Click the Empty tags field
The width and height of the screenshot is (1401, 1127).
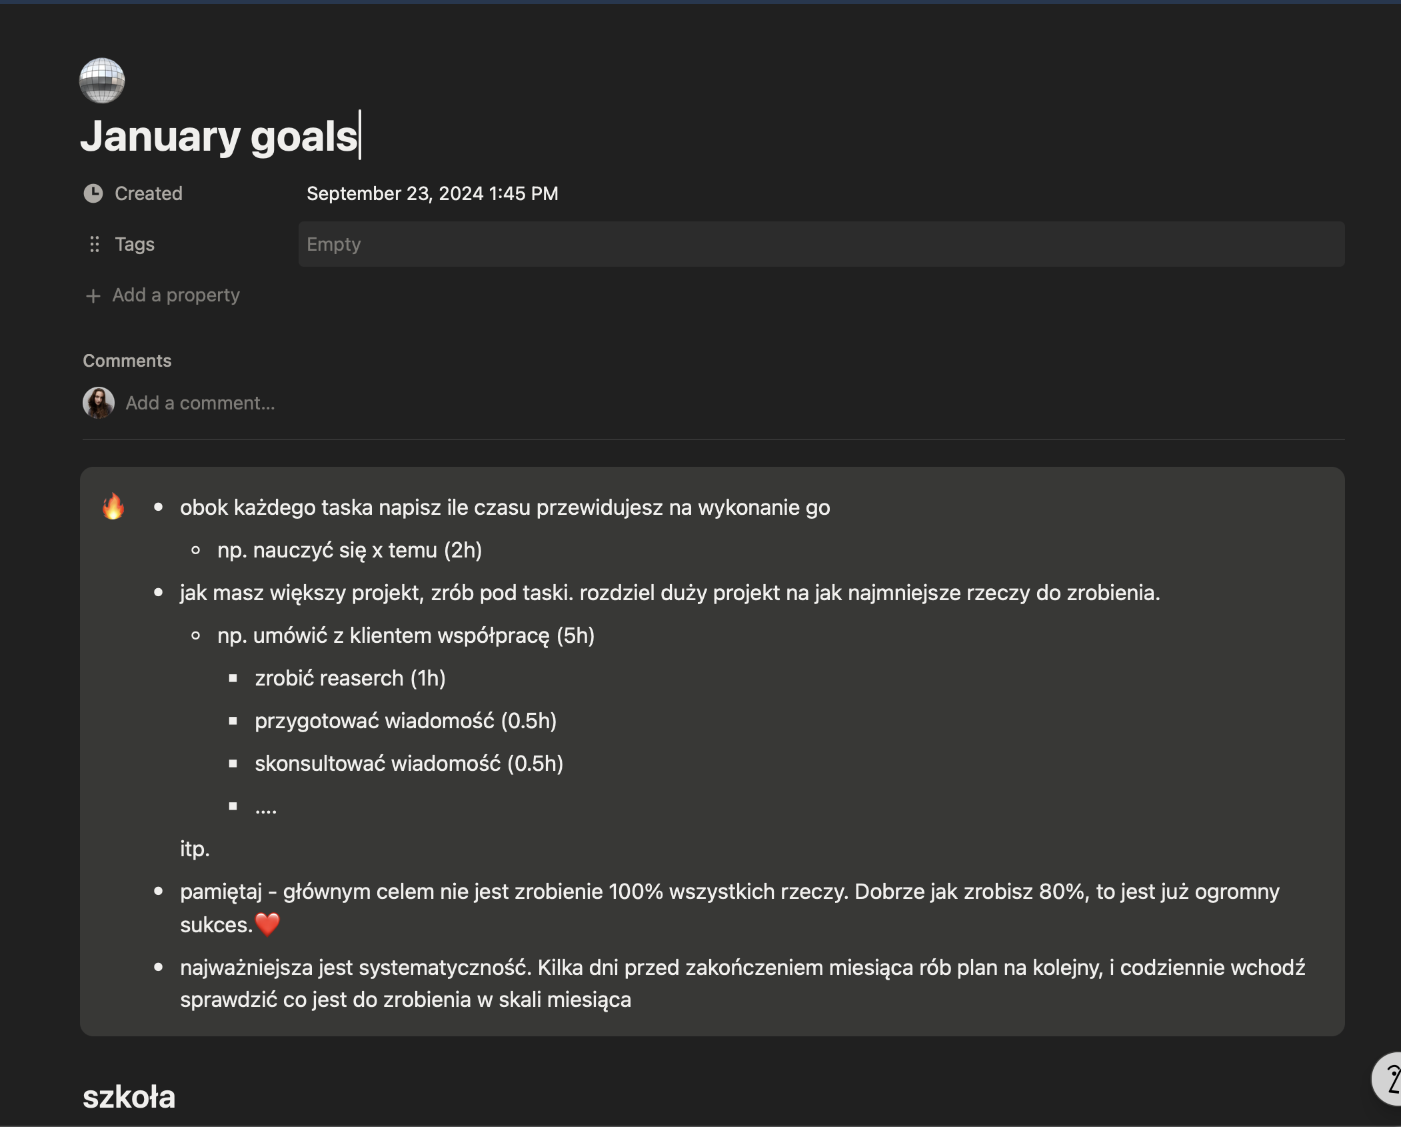coord(821,244)
